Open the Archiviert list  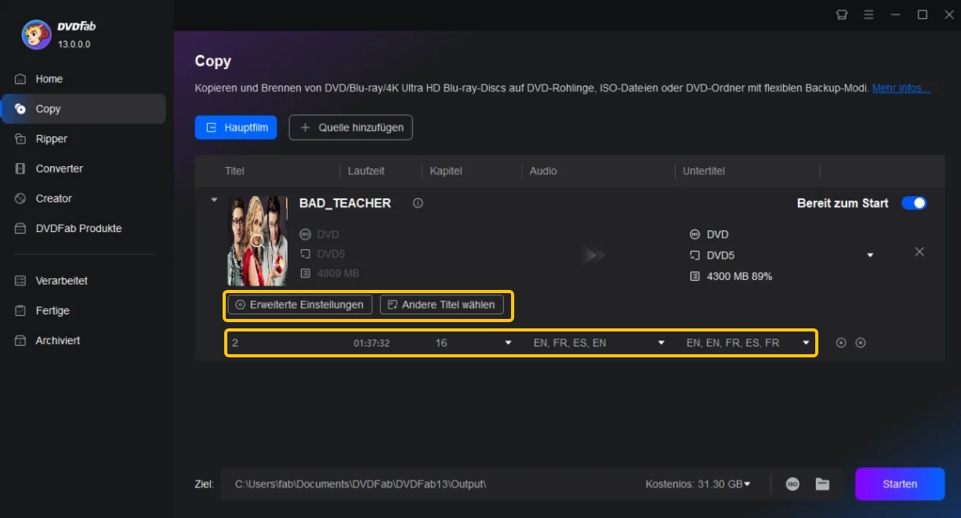(57, 340)
